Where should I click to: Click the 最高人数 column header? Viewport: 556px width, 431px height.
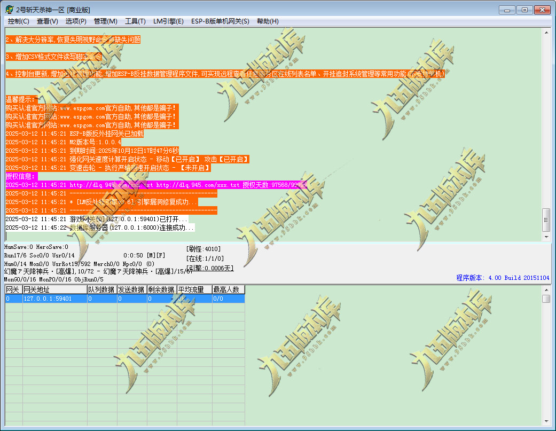click(x=229, y=289)
